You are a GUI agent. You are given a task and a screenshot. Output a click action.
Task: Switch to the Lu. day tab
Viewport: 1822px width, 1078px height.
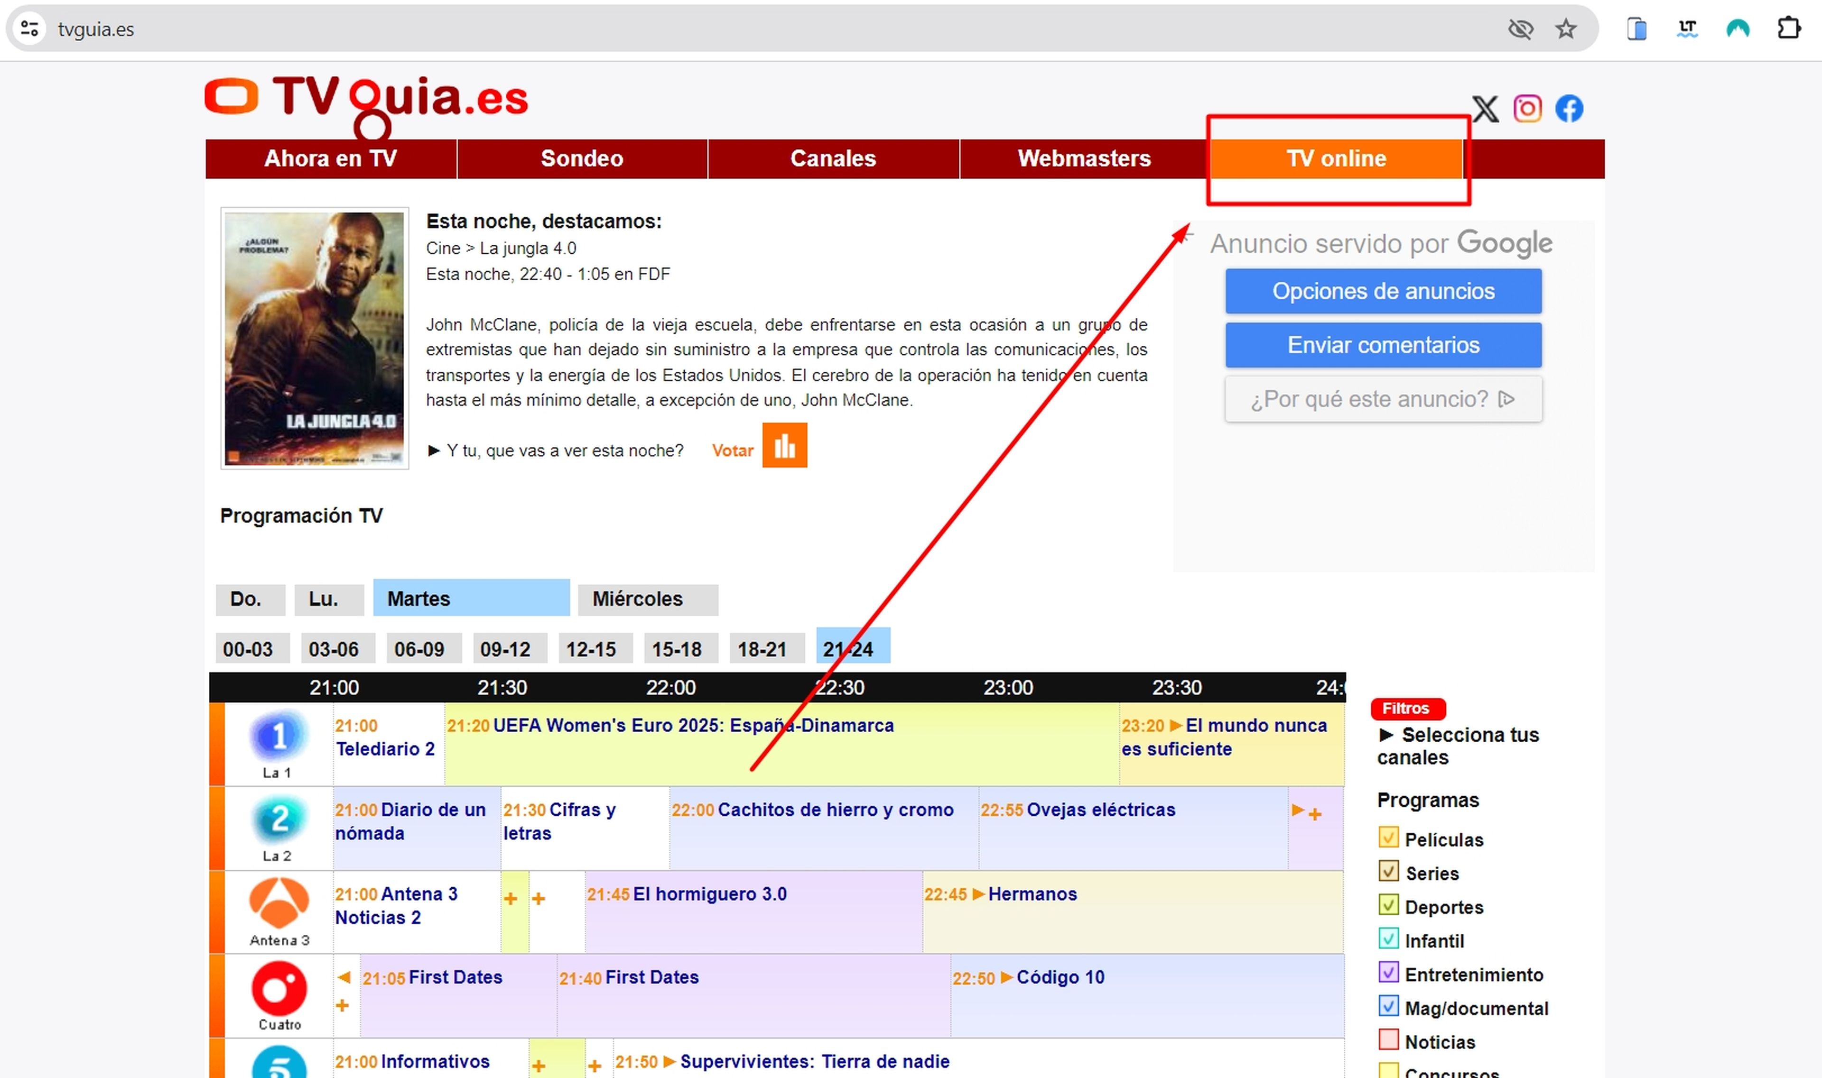tap(328, 599)
